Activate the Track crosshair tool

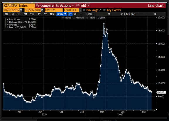(67, 18)
